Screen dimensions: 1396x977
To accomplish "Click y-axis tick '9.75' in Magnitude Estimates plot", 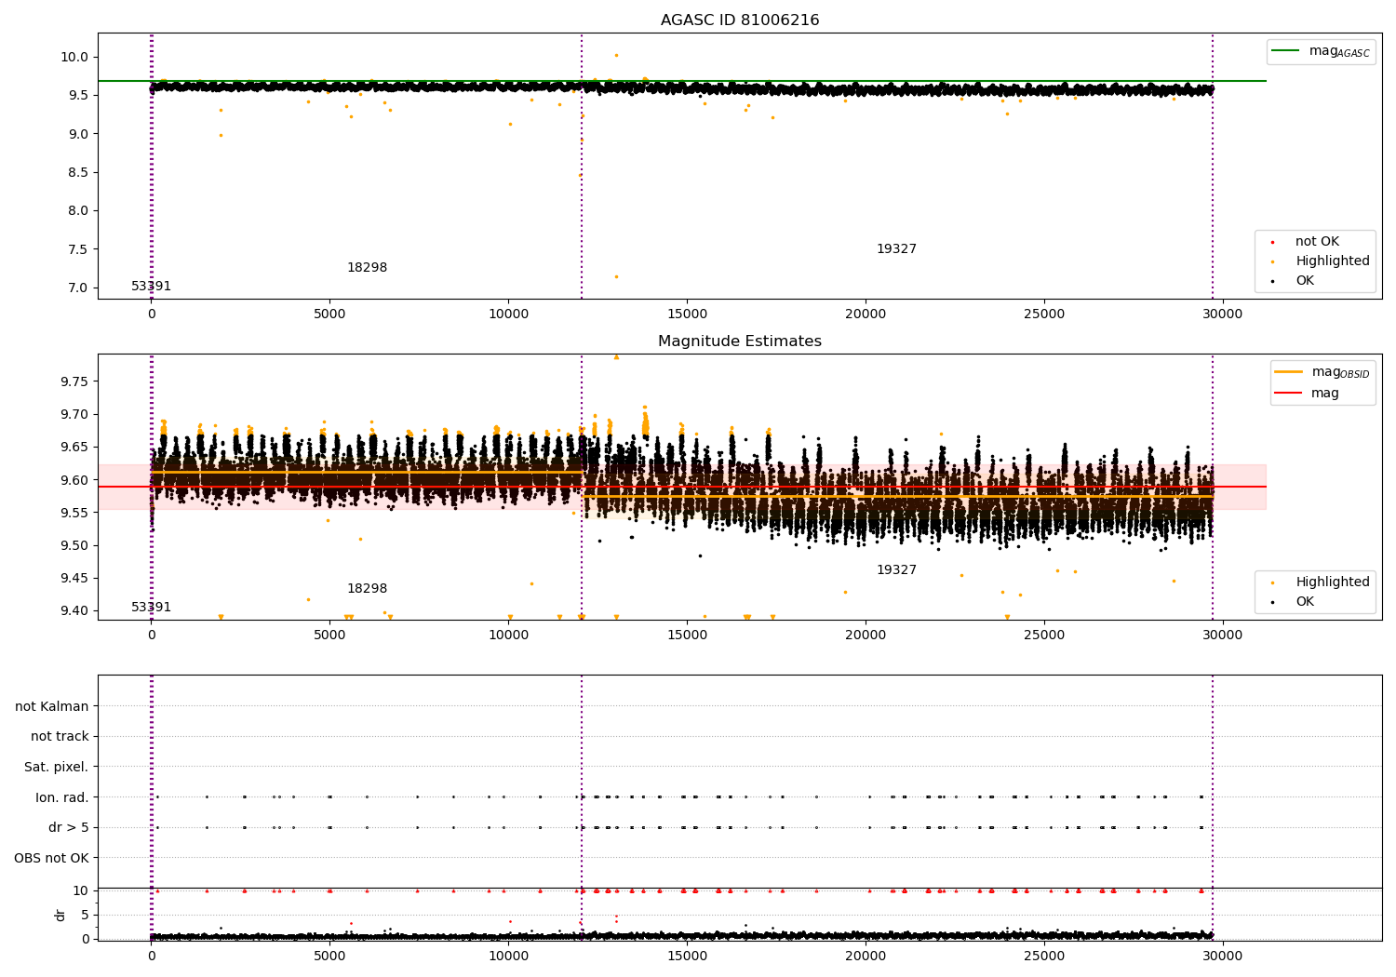I will 74,382.
